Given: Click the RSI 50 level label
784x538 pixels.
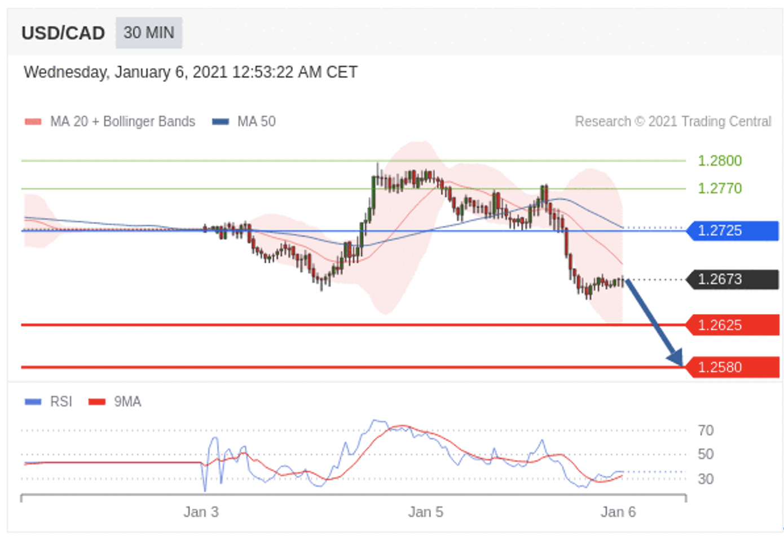Looking at the screenshot, I should click(706, 455).
